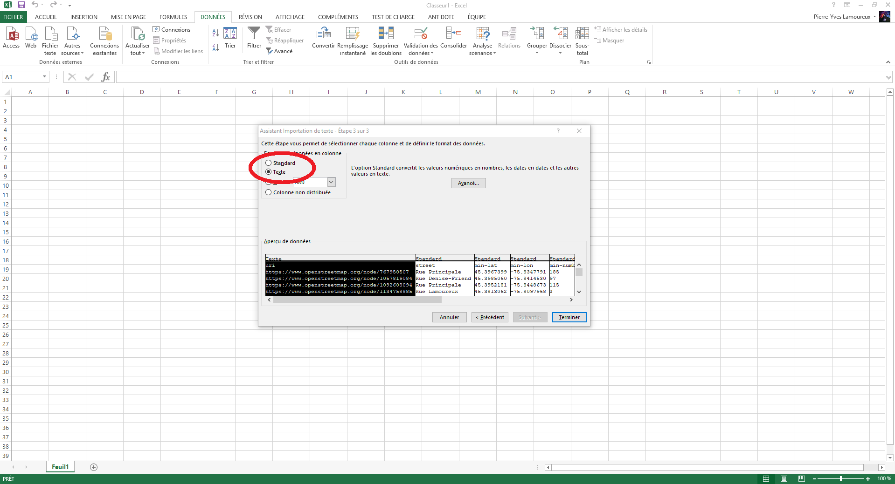This screenshot has width=895, height=484.
Task: Switch to the FORMULES ribbon tab
Action: click(x=173, y=17)
